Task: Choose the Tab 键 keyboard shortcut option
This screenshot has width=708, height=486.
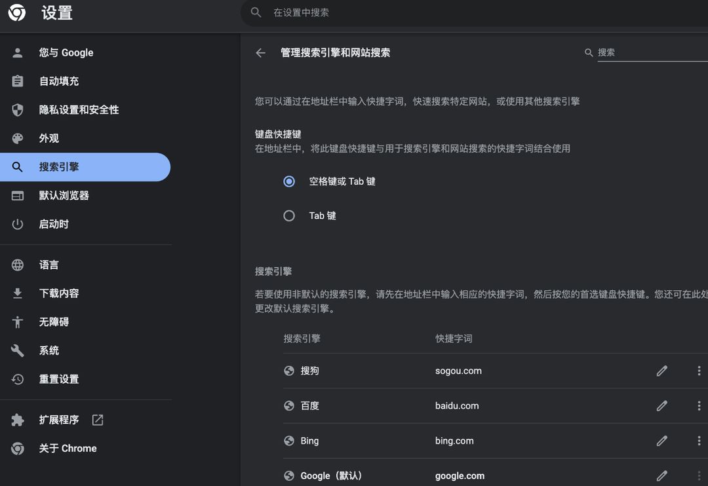Action: [289, 215]
